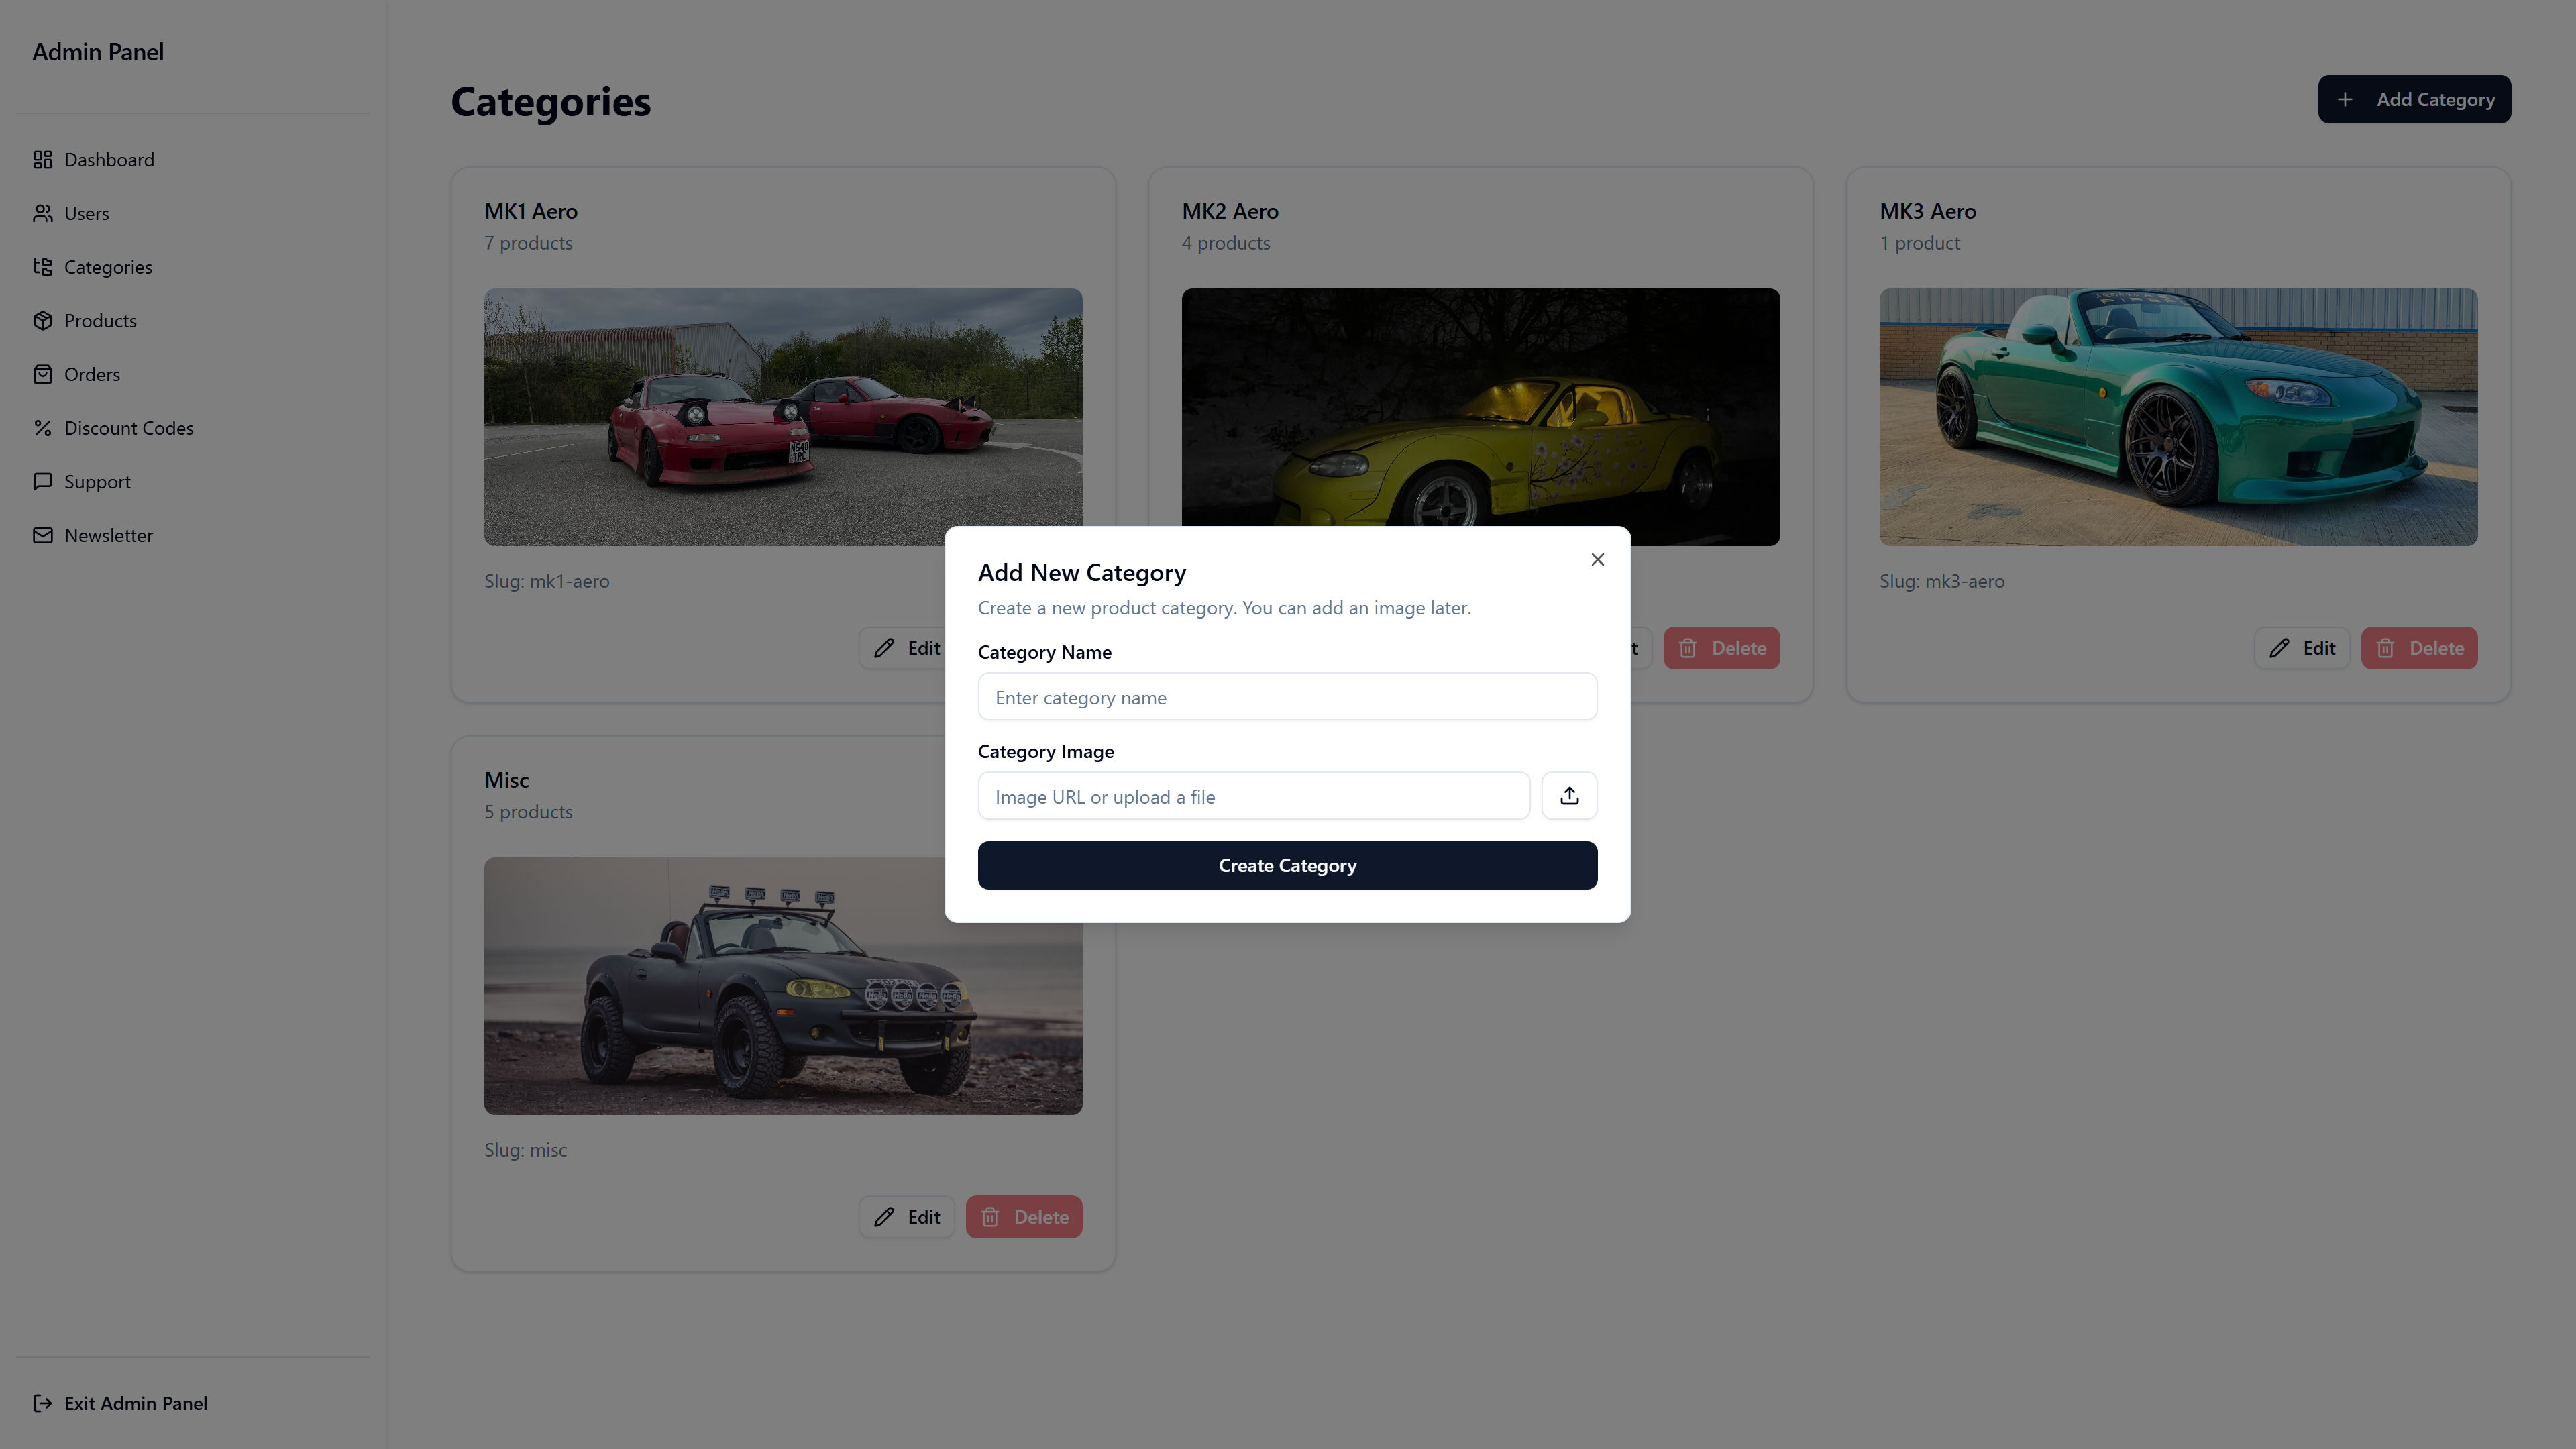The width and height of the screenshot is (2576, 1449).
Task: Click the dialog description text
Action: [1224, 608]
